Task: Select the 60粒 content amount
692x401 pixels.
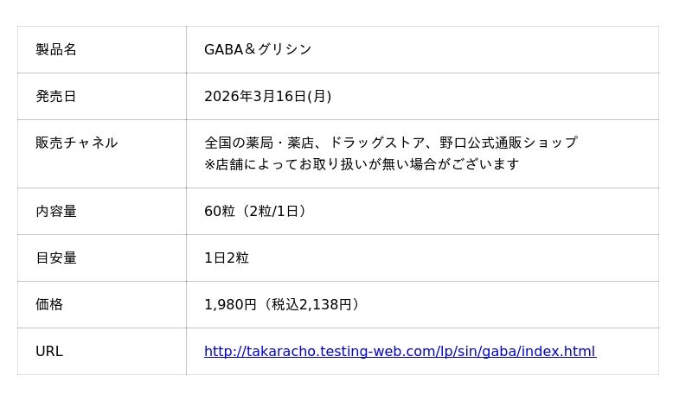Action: click(x=219, y=212)
